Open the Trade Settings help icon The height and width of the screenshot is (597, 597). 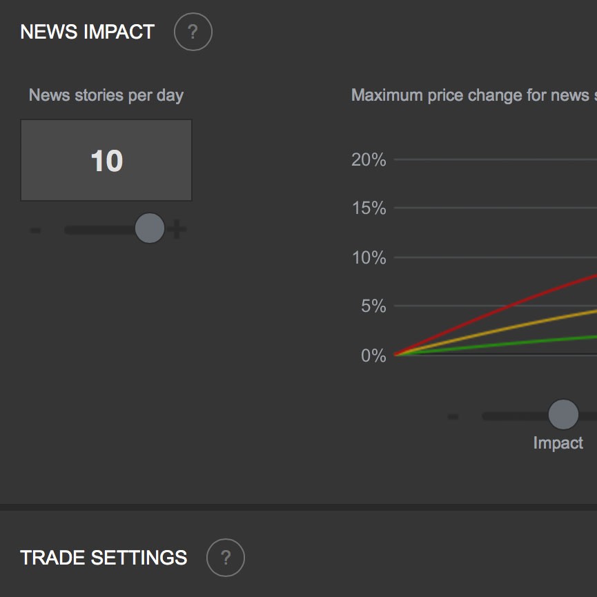(226, 557)
